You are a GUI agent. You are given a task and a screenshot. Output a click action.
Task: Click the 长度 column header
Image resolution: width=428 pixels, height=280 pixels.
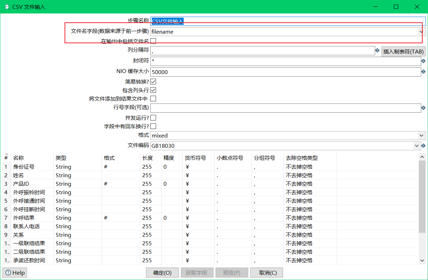pyautogui.click(x=151, y=158)
